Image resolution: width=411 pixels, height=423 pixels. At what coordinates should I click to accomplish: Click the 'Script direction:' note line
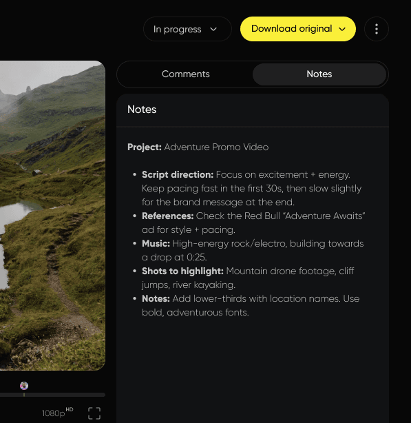click(252, 188)
